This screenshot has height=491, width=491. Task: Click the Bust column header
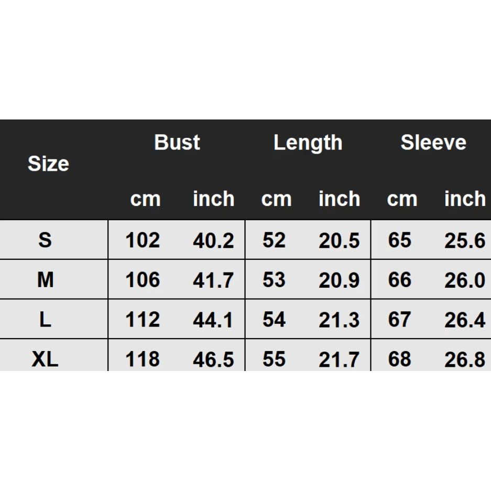click(177, 143)
